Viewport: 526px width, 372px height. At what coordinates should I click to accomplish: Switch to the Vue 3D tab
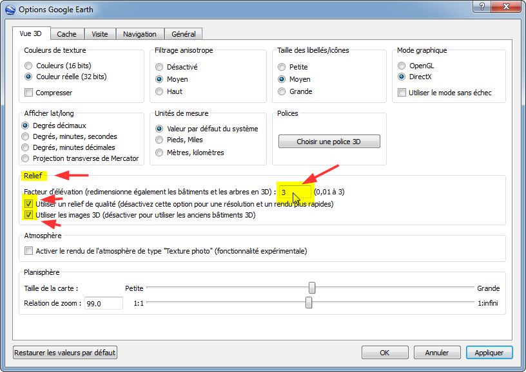pos(30,33)
